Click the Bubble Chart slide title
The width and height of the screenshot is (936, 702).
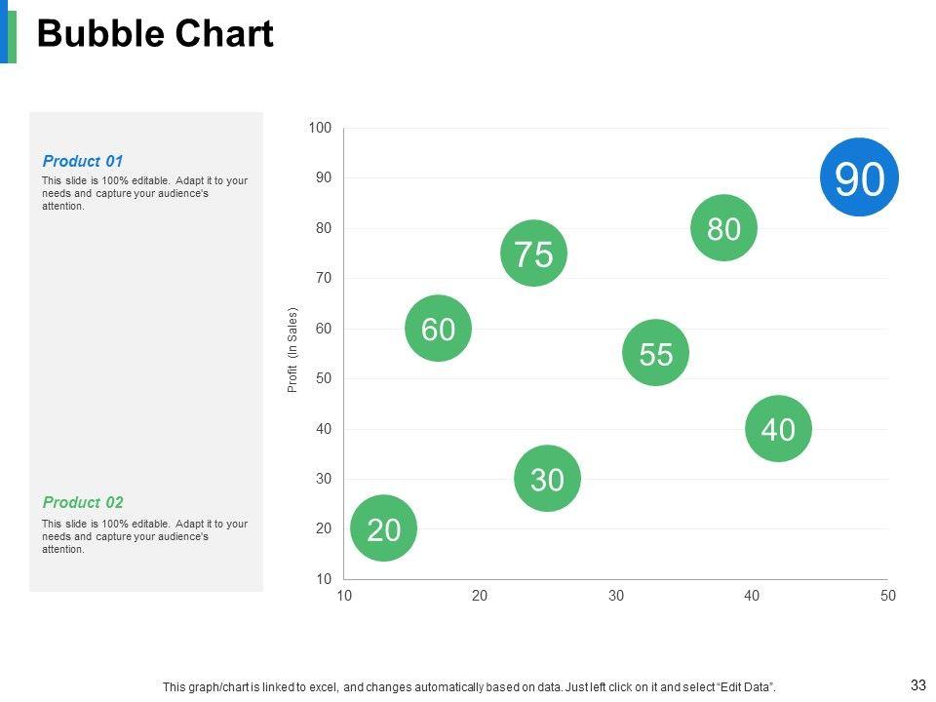pos(155,34)
